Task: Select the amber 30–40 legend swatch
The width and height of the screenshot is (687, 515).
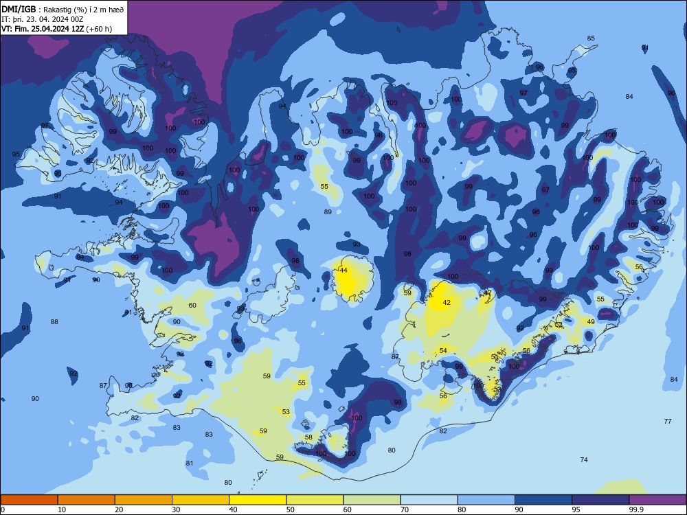Action: [x=201, y=500]
